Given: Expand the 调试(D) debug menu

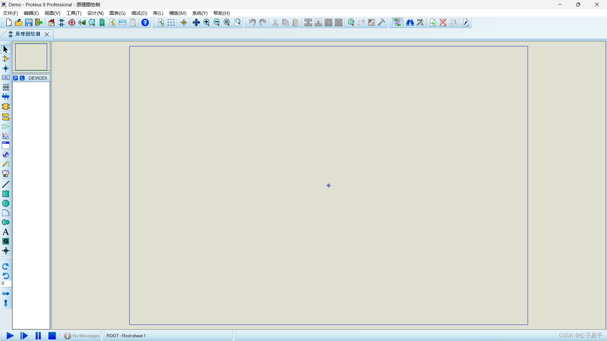Looking at the screenshot, I should pos(139,13).
